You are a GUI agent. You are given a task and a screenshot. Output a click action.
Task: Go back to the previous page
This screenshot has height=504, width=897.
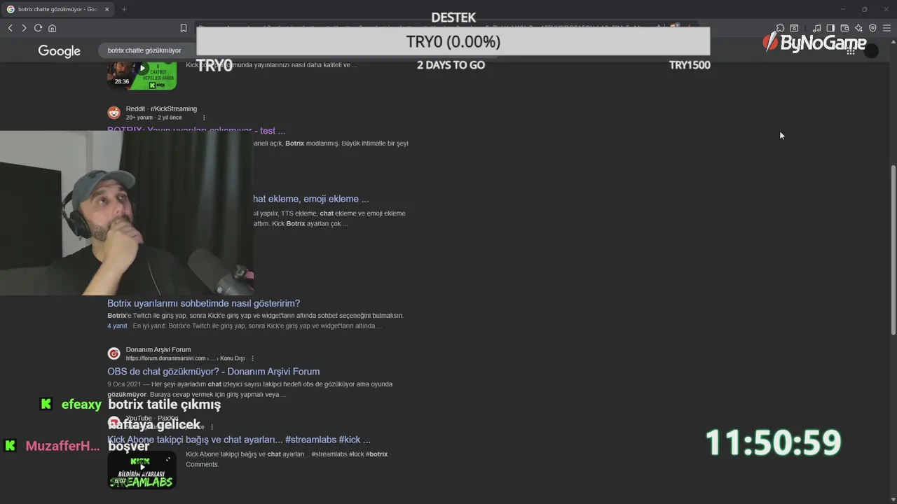(11, 28)
